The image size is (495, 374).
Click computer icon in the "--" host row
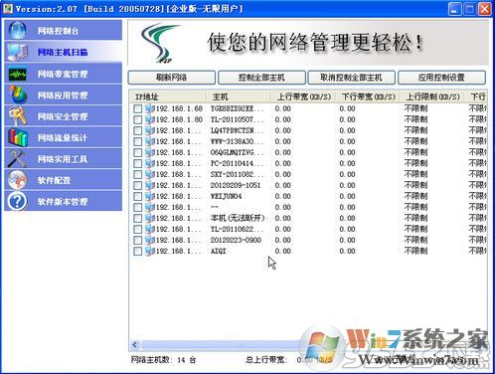(150, 207)
